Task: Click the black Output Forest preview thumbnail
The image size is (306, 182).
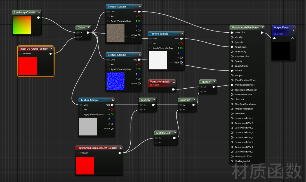Action: point(281,51)
